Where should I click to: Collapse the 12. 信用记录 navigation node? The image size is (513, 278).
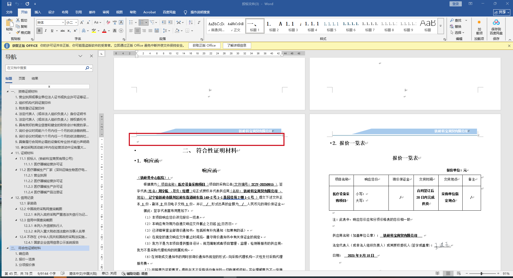12,198
